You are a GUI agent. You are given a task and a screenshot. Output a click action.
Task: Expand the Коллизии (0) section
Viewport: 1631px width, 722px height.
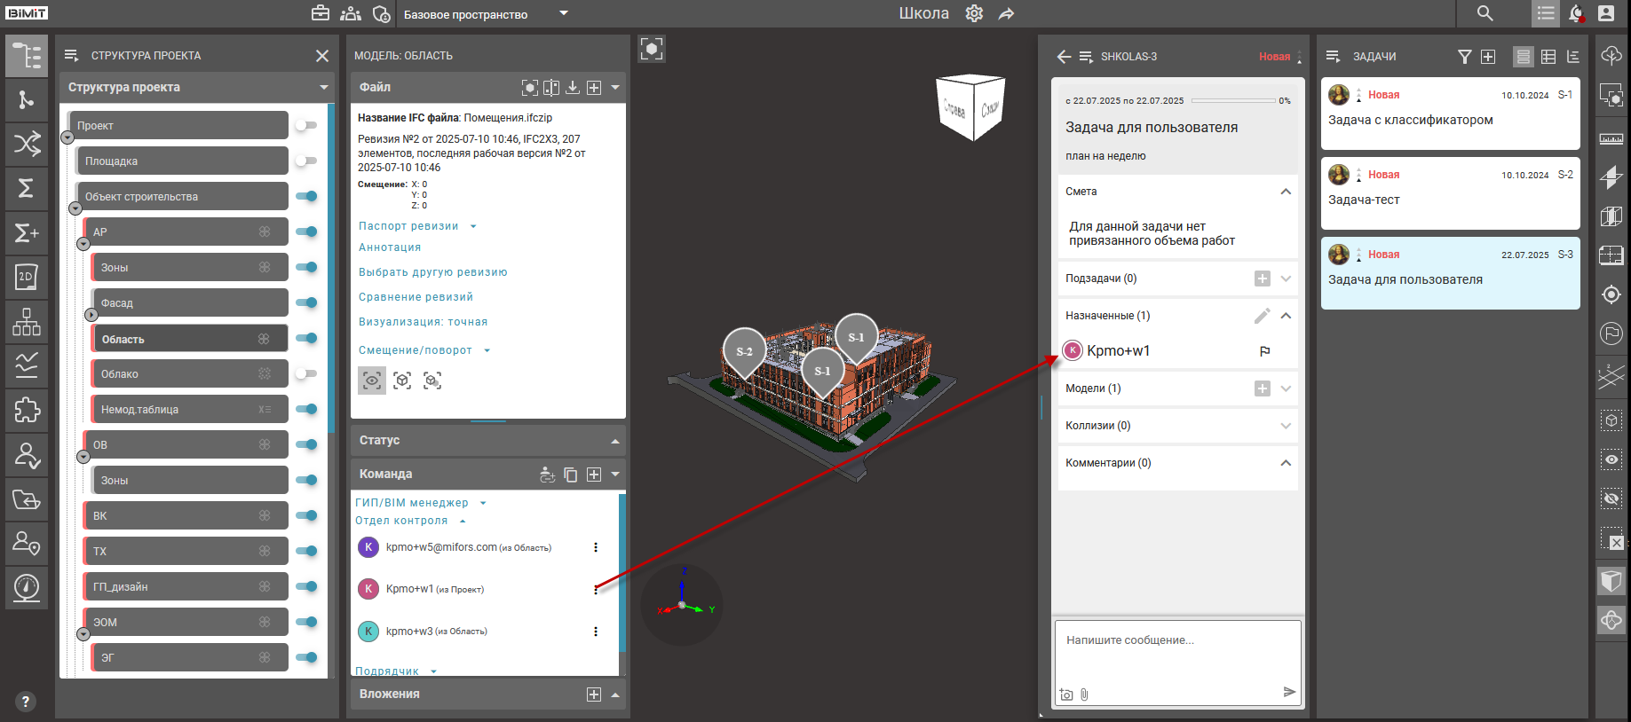[1285, 426]
